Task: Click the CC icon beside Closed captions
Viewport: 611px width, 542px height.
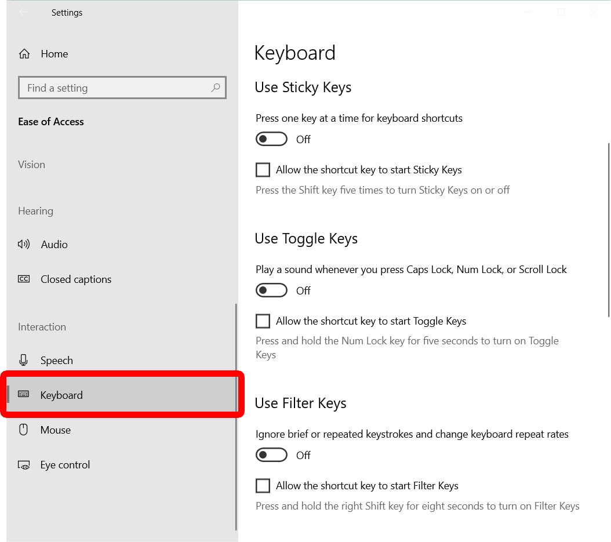Action: click(x=23, y=279)
